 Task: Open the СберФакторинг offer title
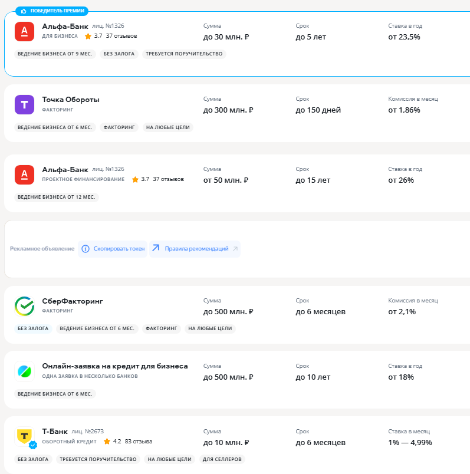[73, 301]
